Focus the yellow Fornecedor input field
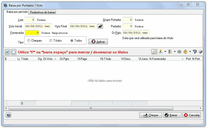Screen dimensions: 207x128 pyautogui.click(x=32, y=33)
